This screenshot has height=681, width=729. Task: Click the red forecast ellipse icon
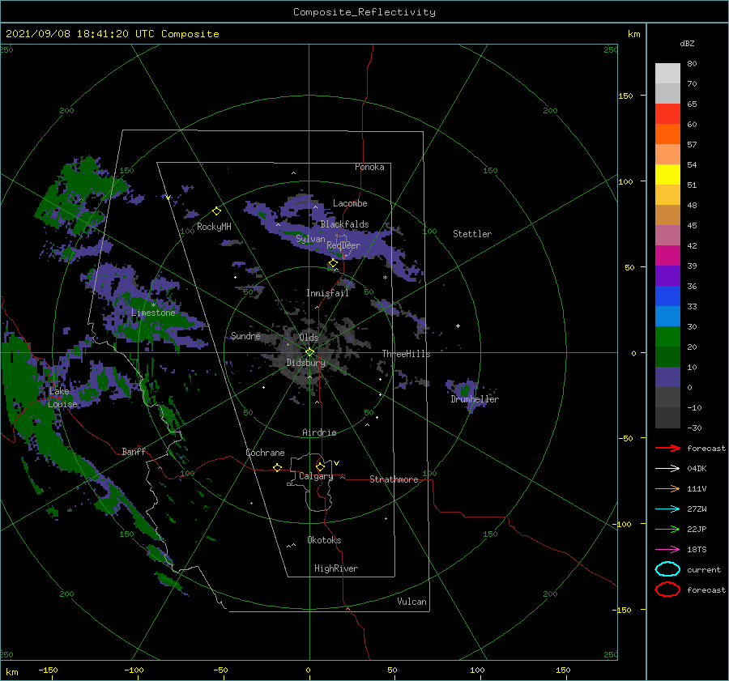click(x=667, y=589)
